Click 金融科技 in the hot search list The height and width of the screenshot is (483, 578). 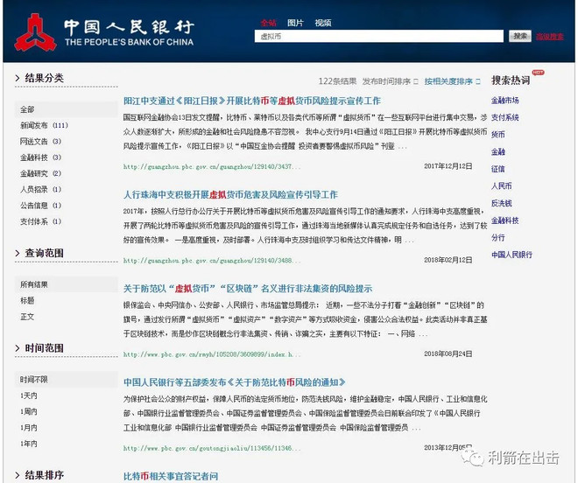click(504, 220)
